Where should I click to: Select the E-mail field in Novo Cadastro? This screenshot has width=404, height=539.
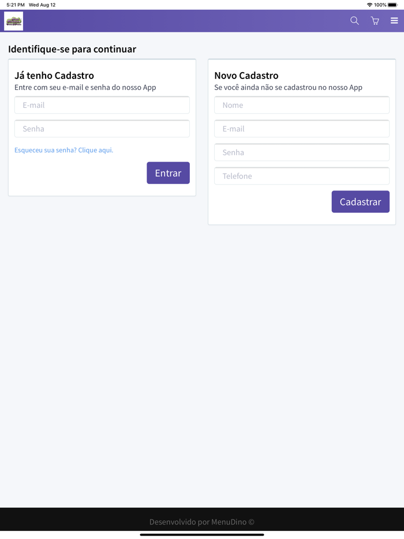301,129
